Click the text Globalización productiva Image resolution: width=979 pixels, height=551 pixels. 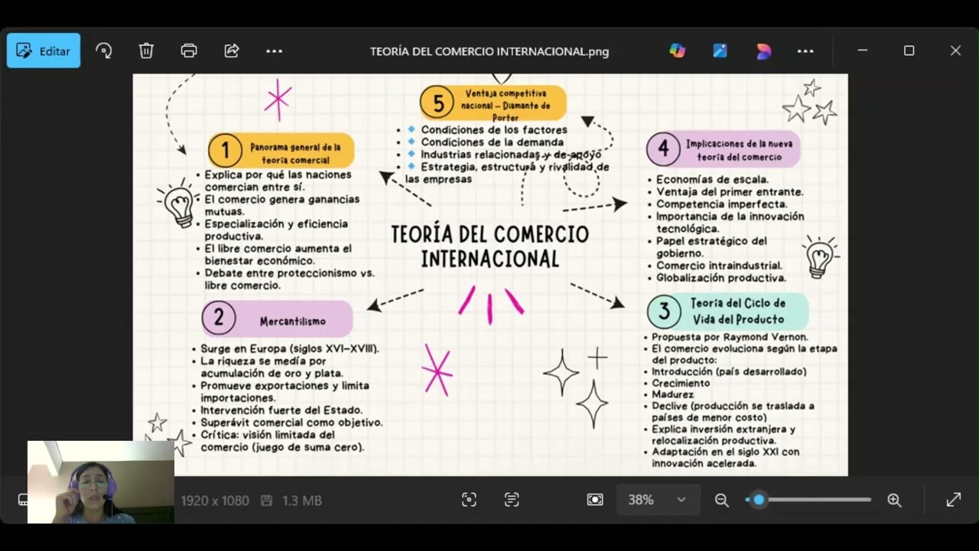click(x=721, y=278)
